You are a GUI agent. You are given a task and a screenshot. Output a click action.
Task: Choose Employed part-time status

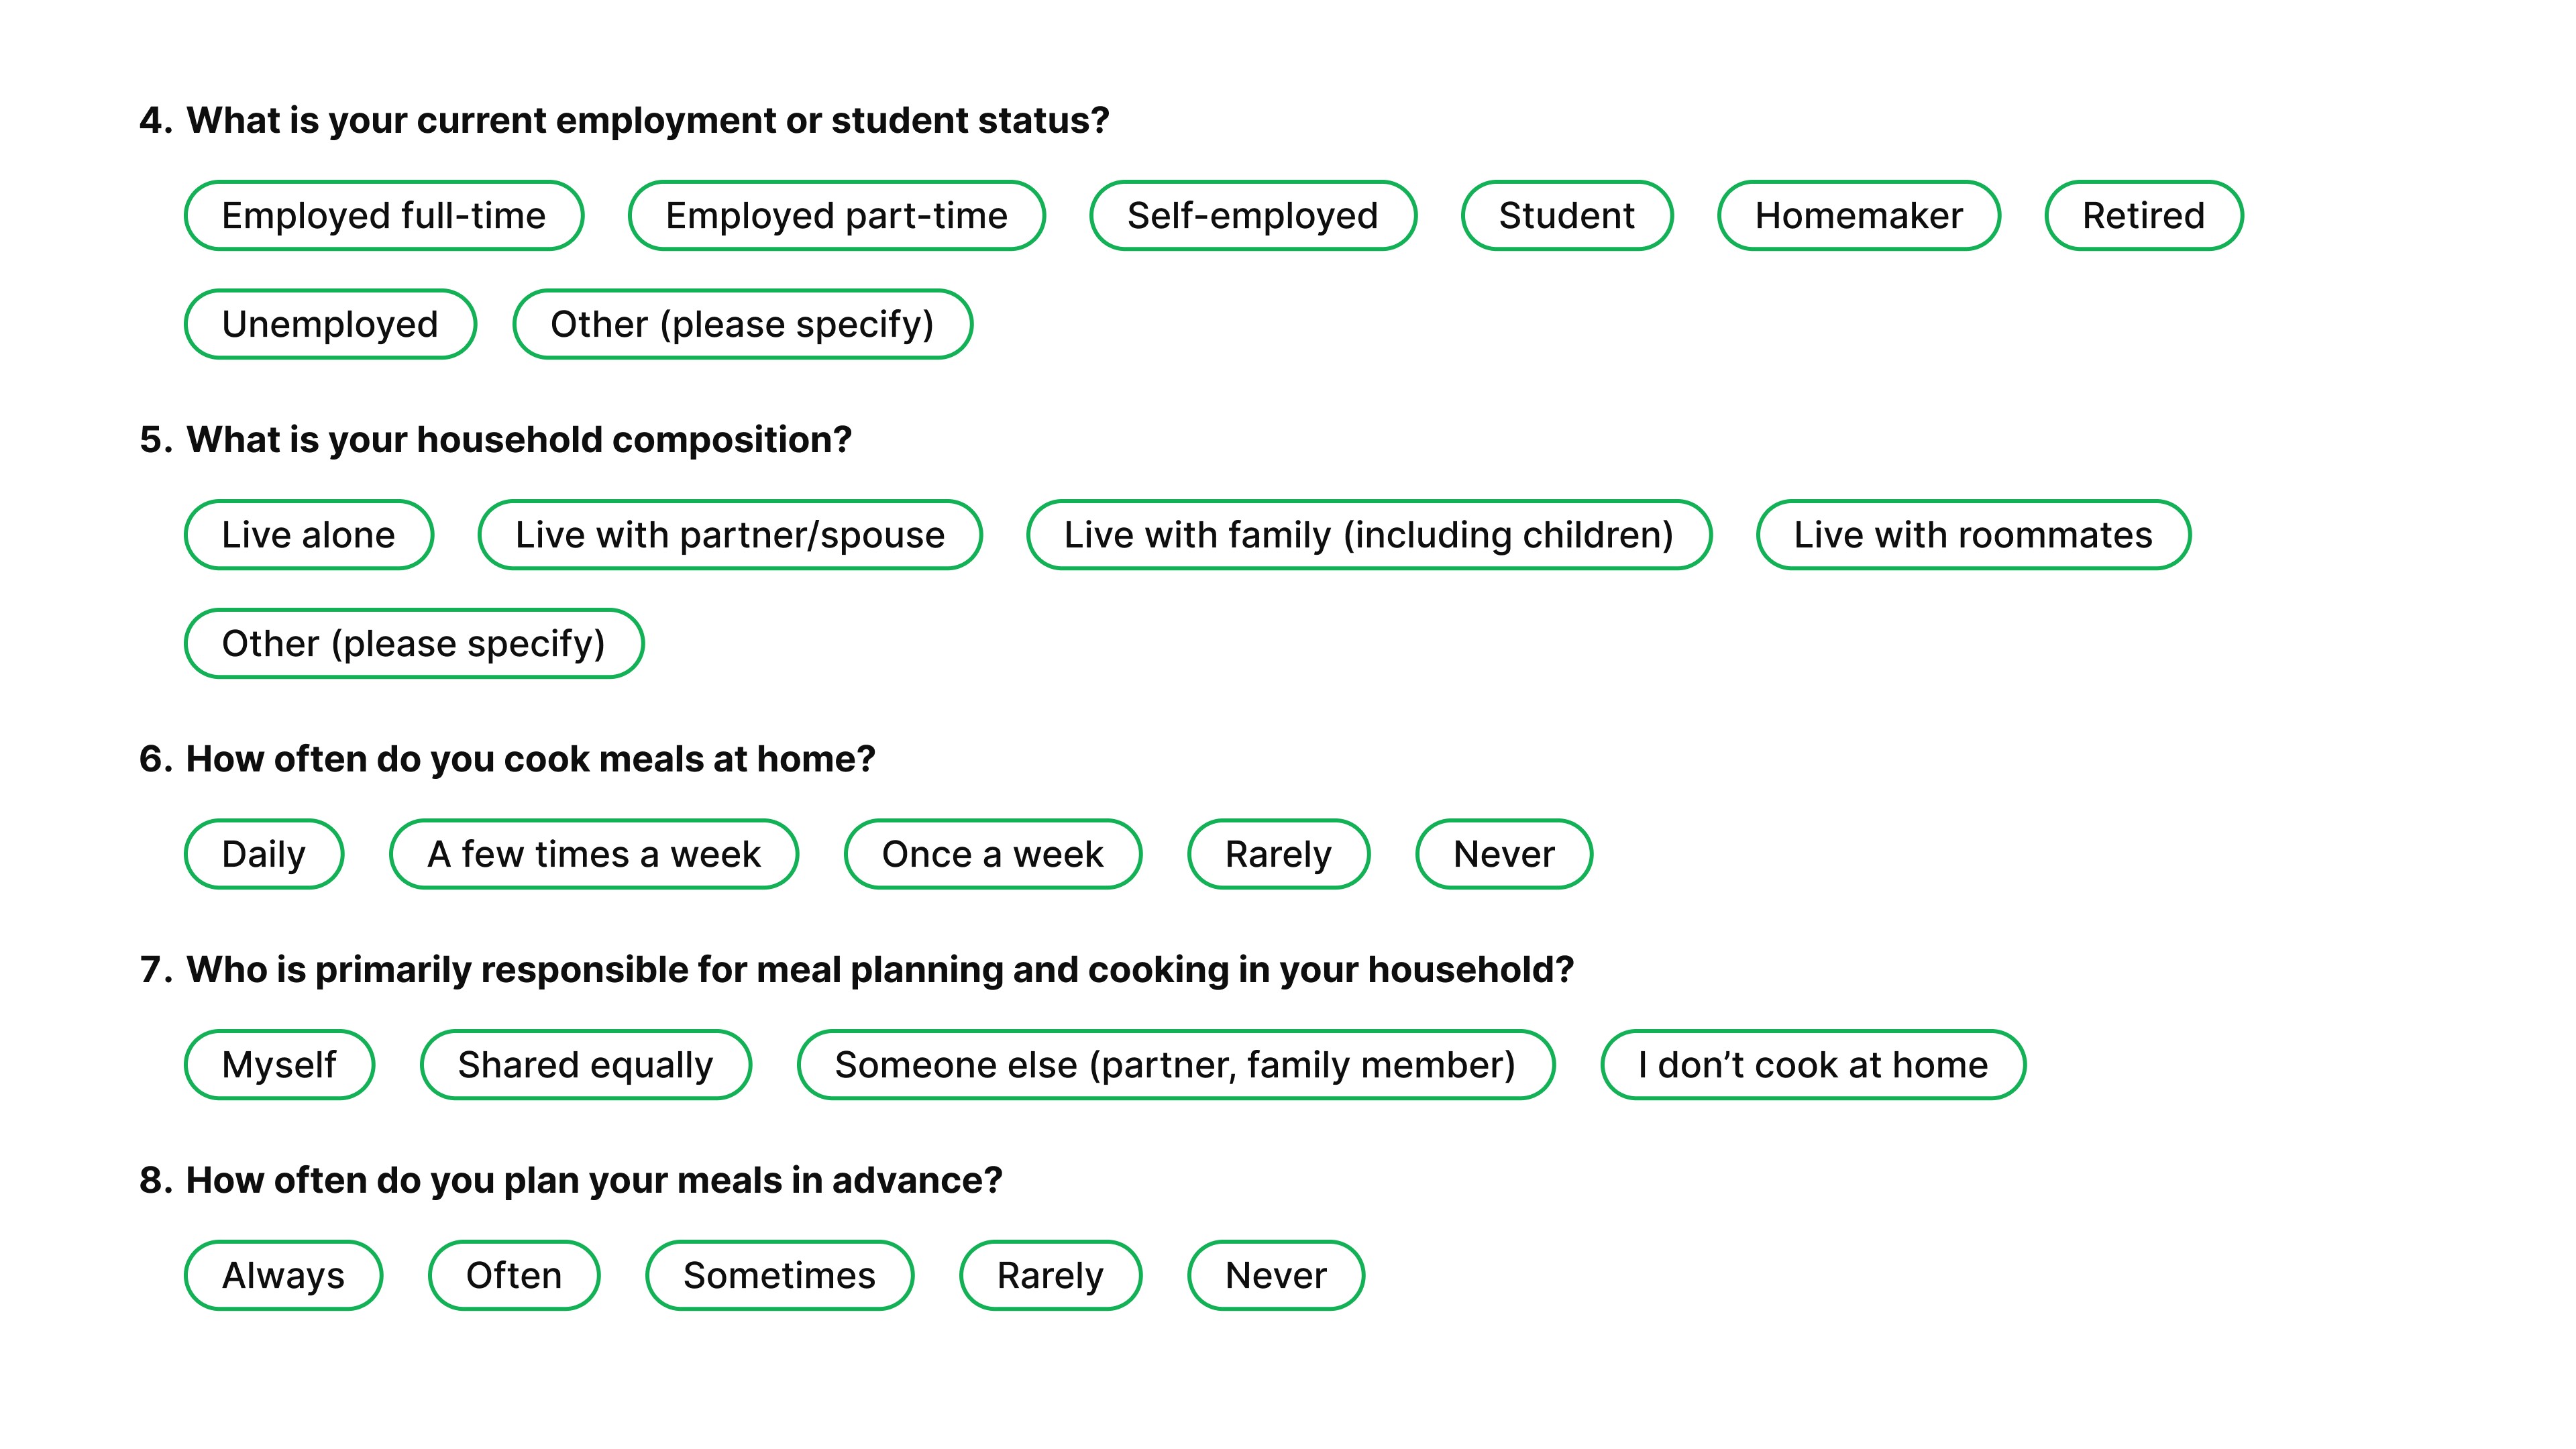coord(836,216)
